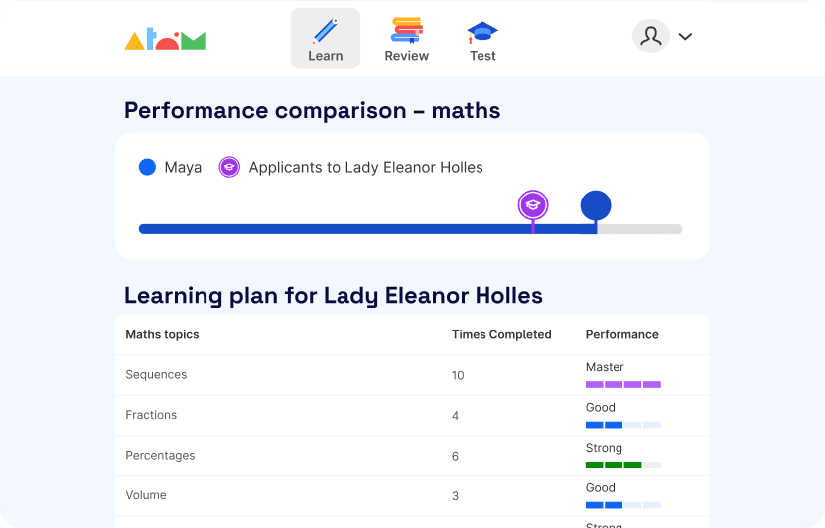Viewport: 825px width, 528px height.
Task: Click the 'Strong' label in Percentages row
Action: point(604,448)
